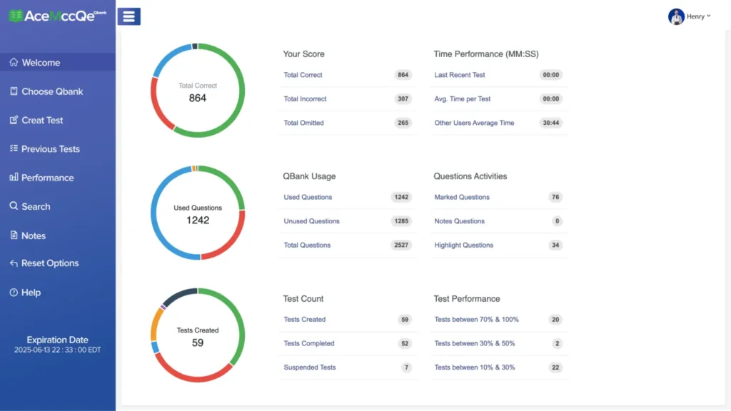
Task: Click the Choose Qbank book icon
Action: click(14, 91)
